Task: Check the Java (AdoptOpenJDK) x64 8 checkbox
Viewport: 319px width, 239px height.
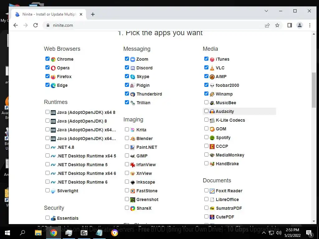Action: [x=47, y=112]
